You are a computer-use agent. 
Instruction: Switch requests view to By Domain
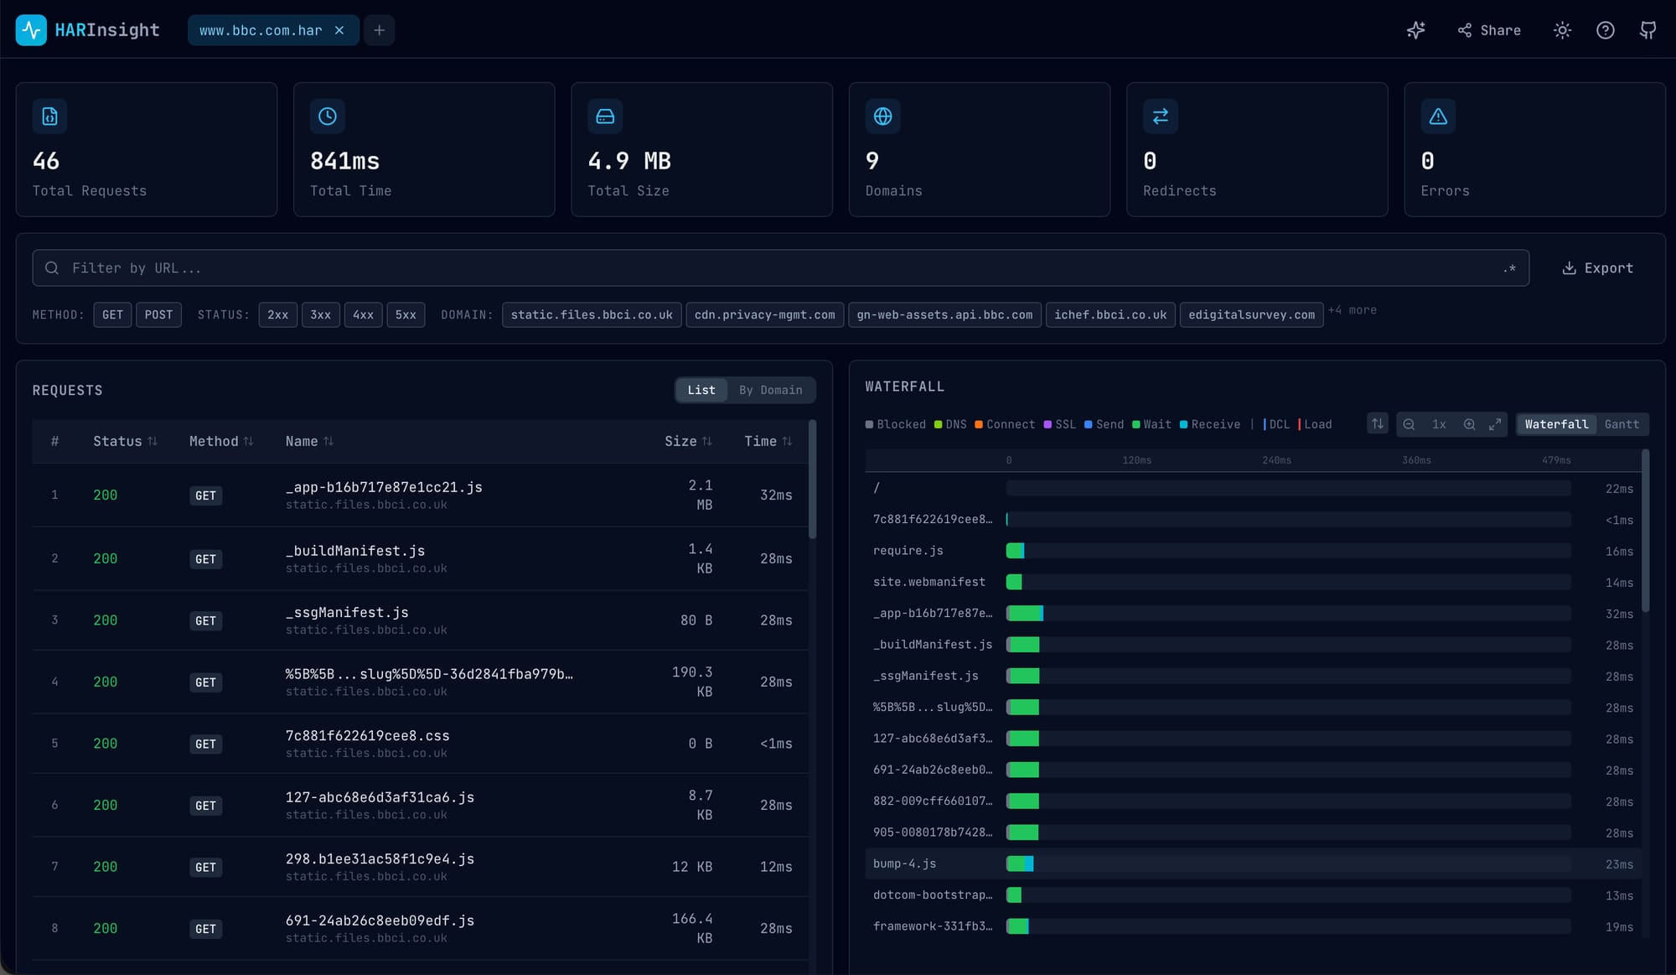coord(771,390)
